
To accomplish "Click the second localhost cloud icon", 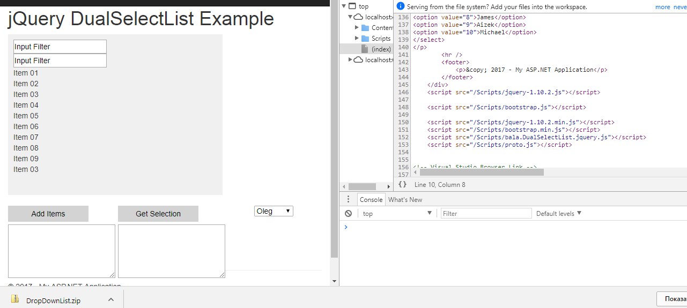I will click(x=359, y=60).
